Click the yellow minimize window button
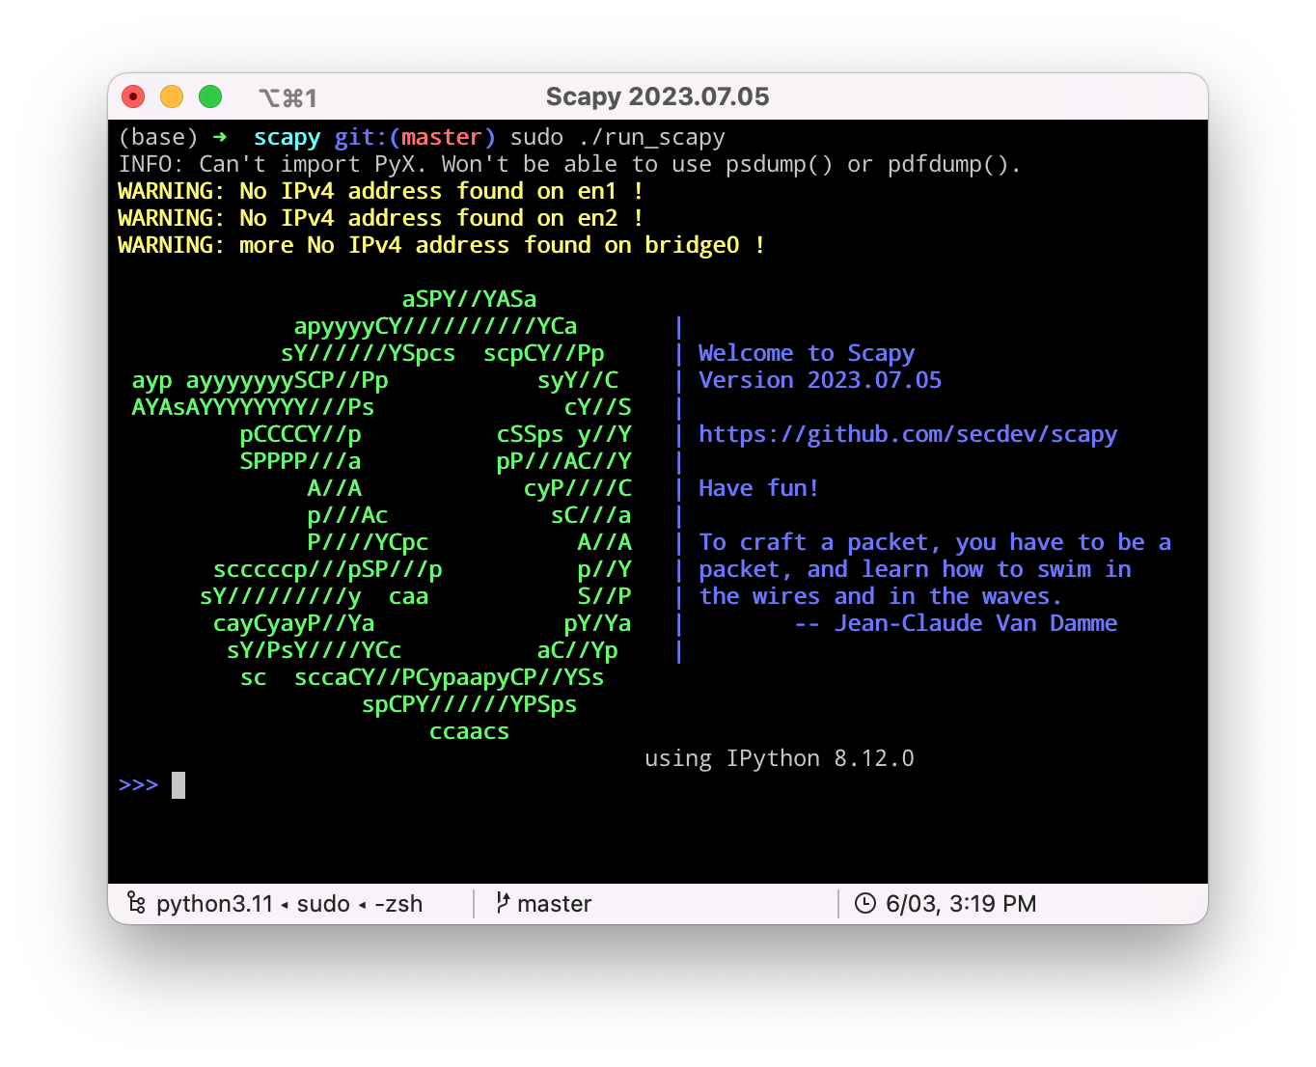Image resolution: width=1316 pixels, height=1067 pixels. click(x=172, y=96)
